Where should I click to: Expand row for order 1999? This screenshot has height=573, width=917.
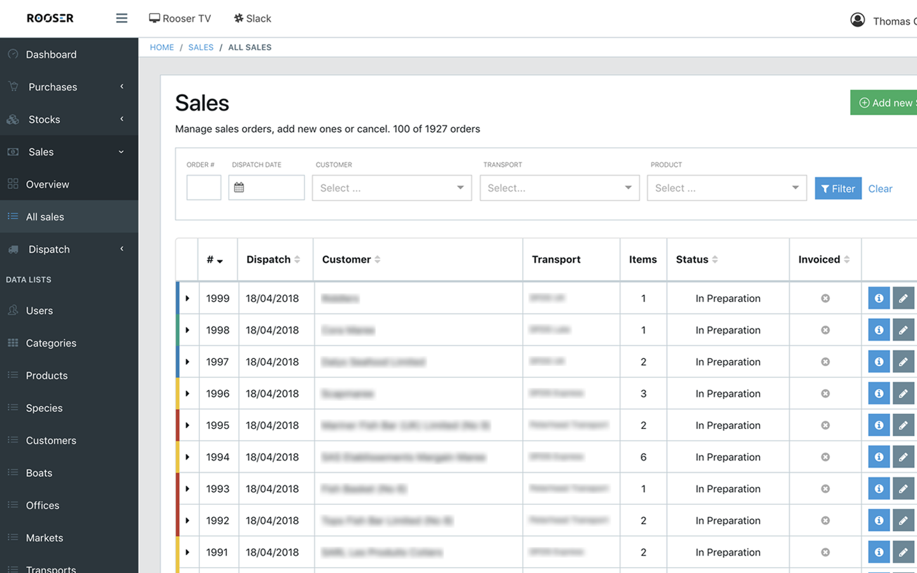(x=187, y=298)
